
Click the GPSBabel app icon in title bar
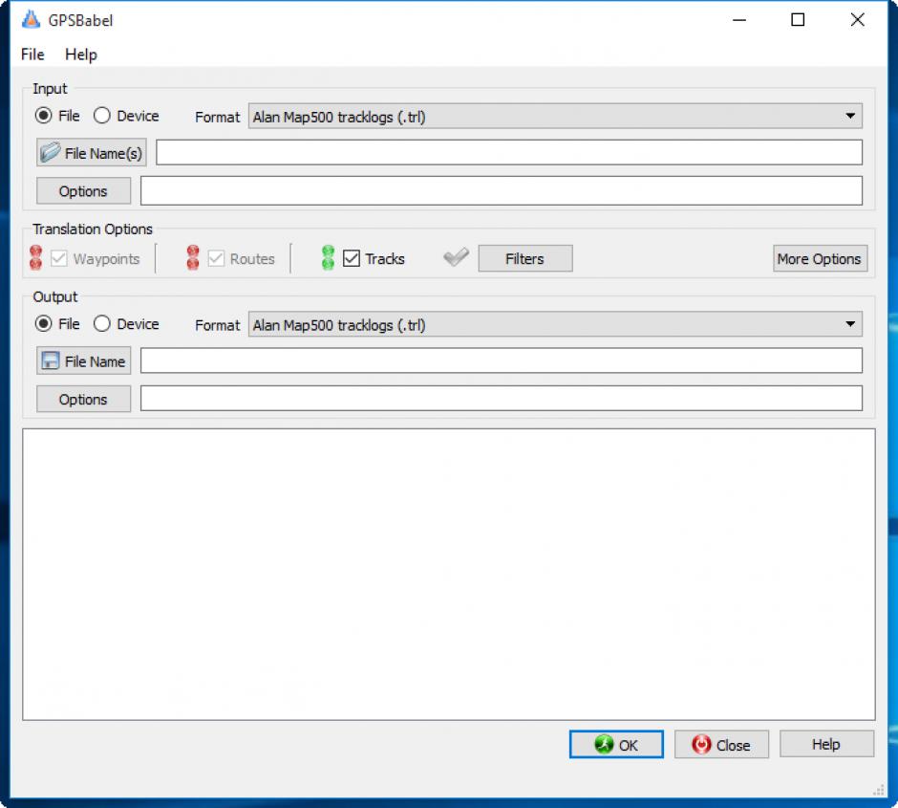(31, 19)
